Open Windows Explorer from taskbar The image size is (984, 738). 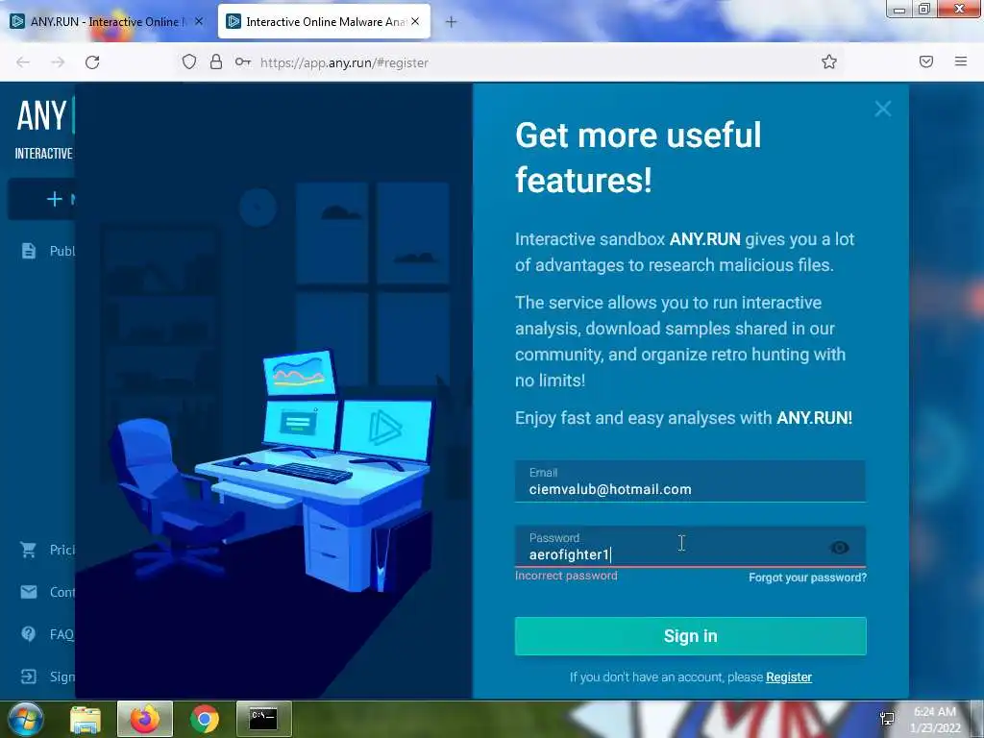click(x=86, y=719)
